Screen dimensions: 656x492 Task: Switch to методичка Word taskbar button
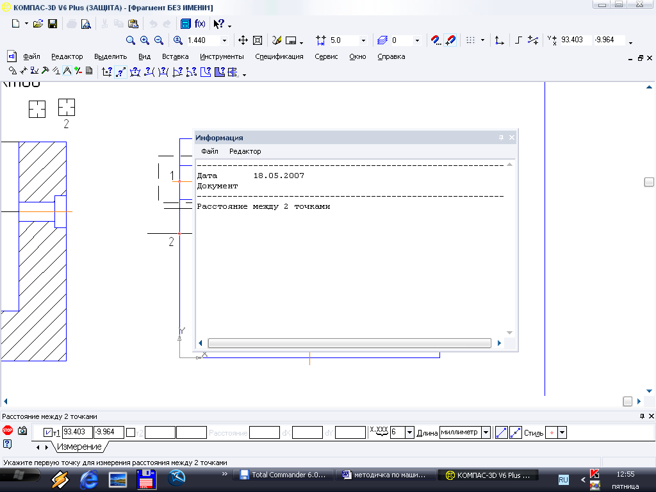pyautogui.click(x=385, y=475)
